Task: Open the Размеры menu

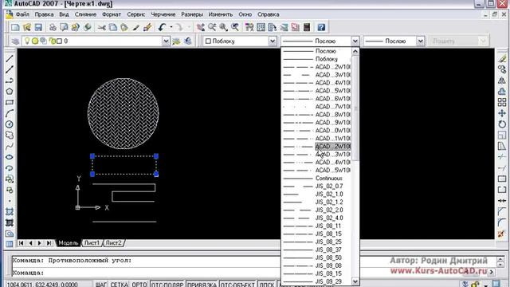Action: click(x=192, y=14)
